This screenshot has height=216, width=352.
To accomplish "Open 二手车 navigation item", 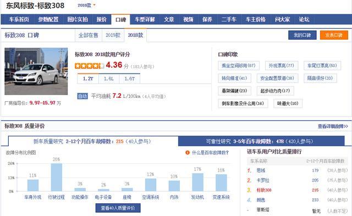I will click(229, 20).
